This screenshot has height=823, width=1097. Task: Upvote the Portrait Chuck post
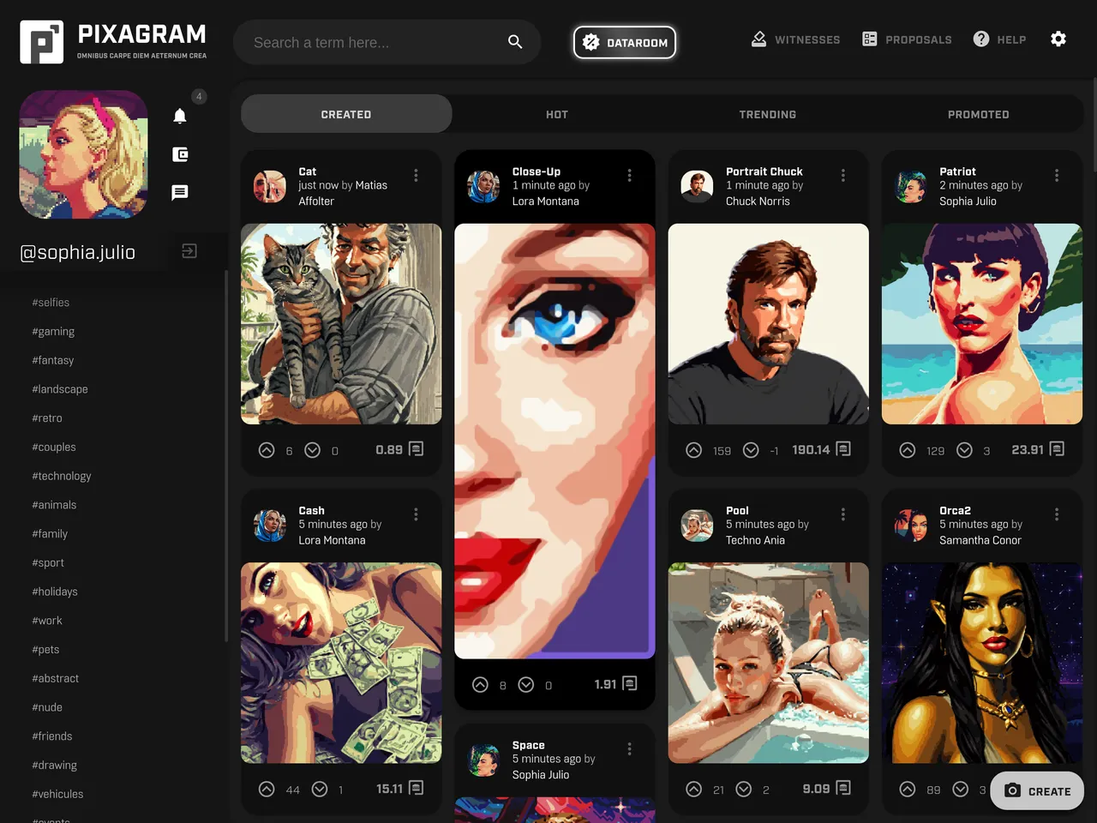click(x=694, y=450)
